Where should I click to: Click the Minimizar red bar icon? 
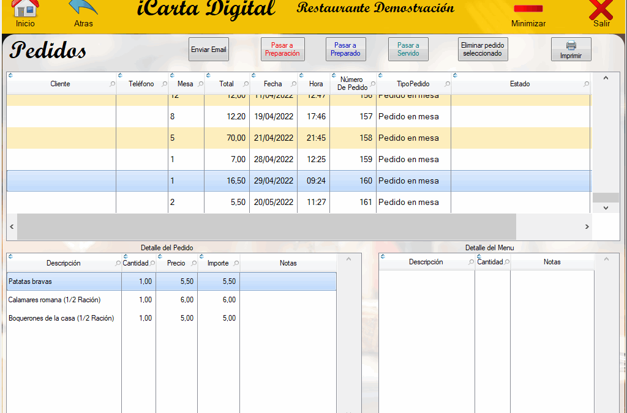[x=528, y=9]
